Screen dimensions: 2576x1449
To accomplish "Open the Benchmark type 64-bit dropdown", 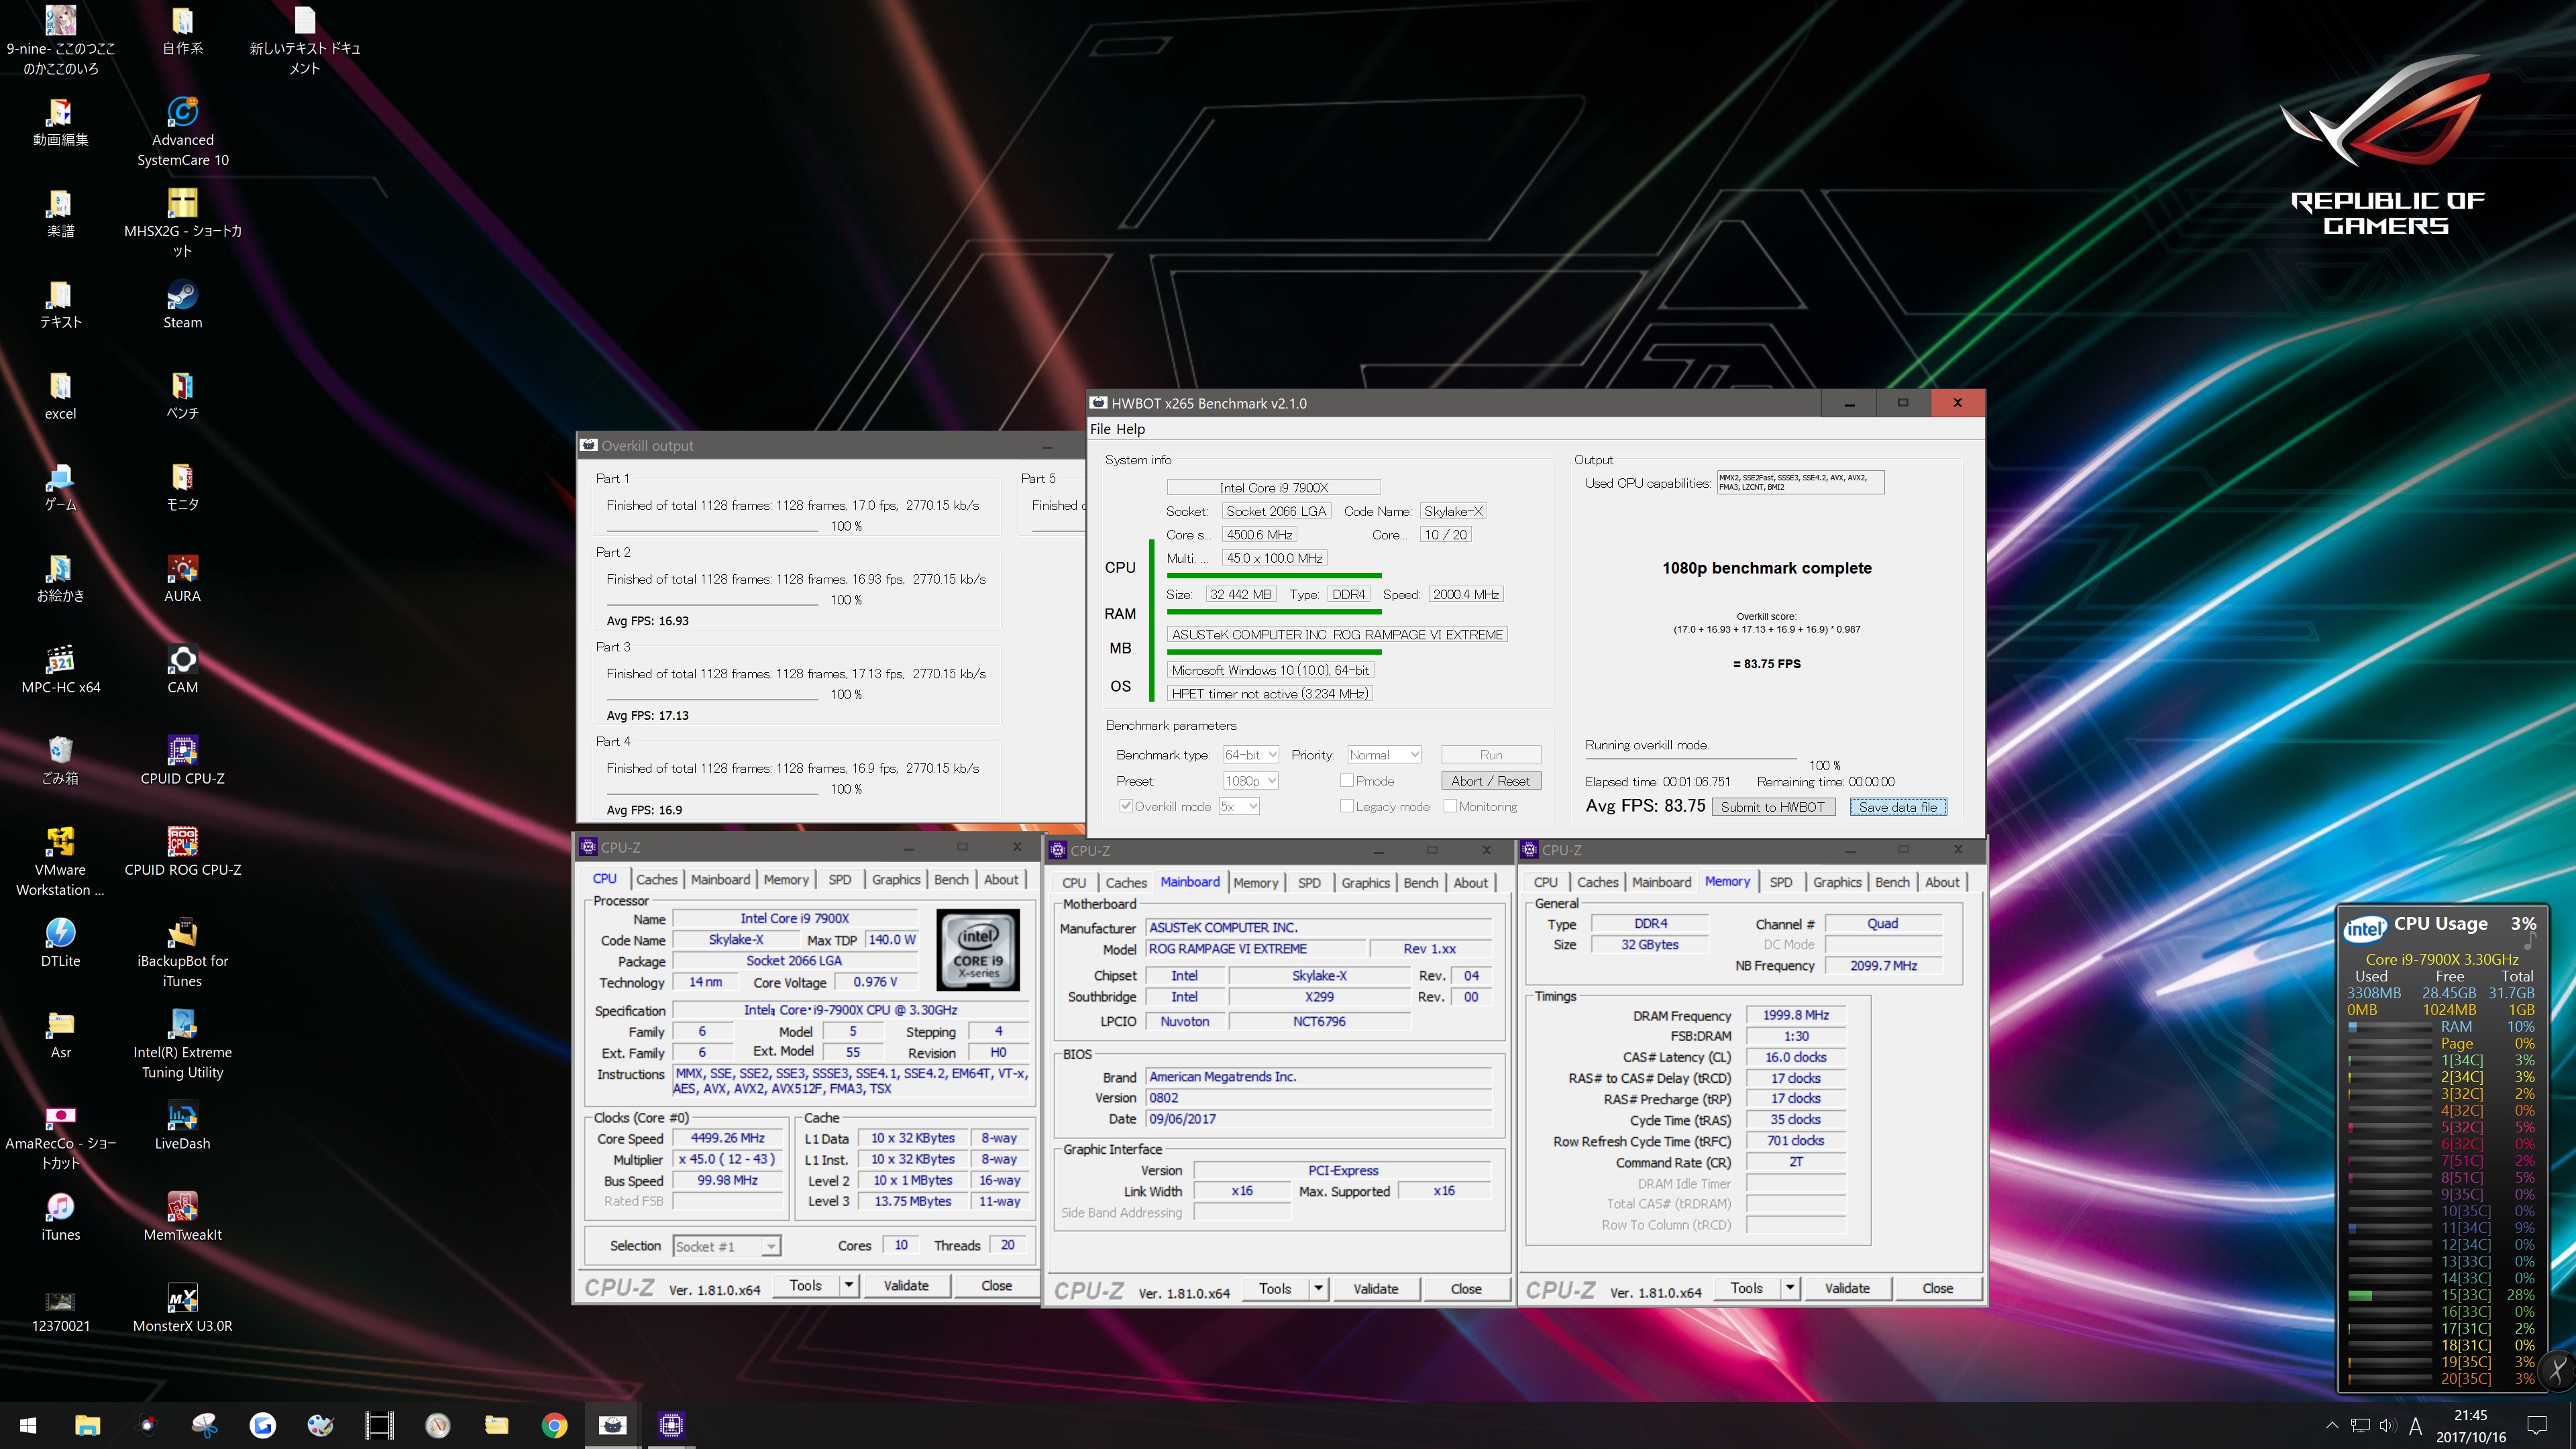I will pos(1251,754).
